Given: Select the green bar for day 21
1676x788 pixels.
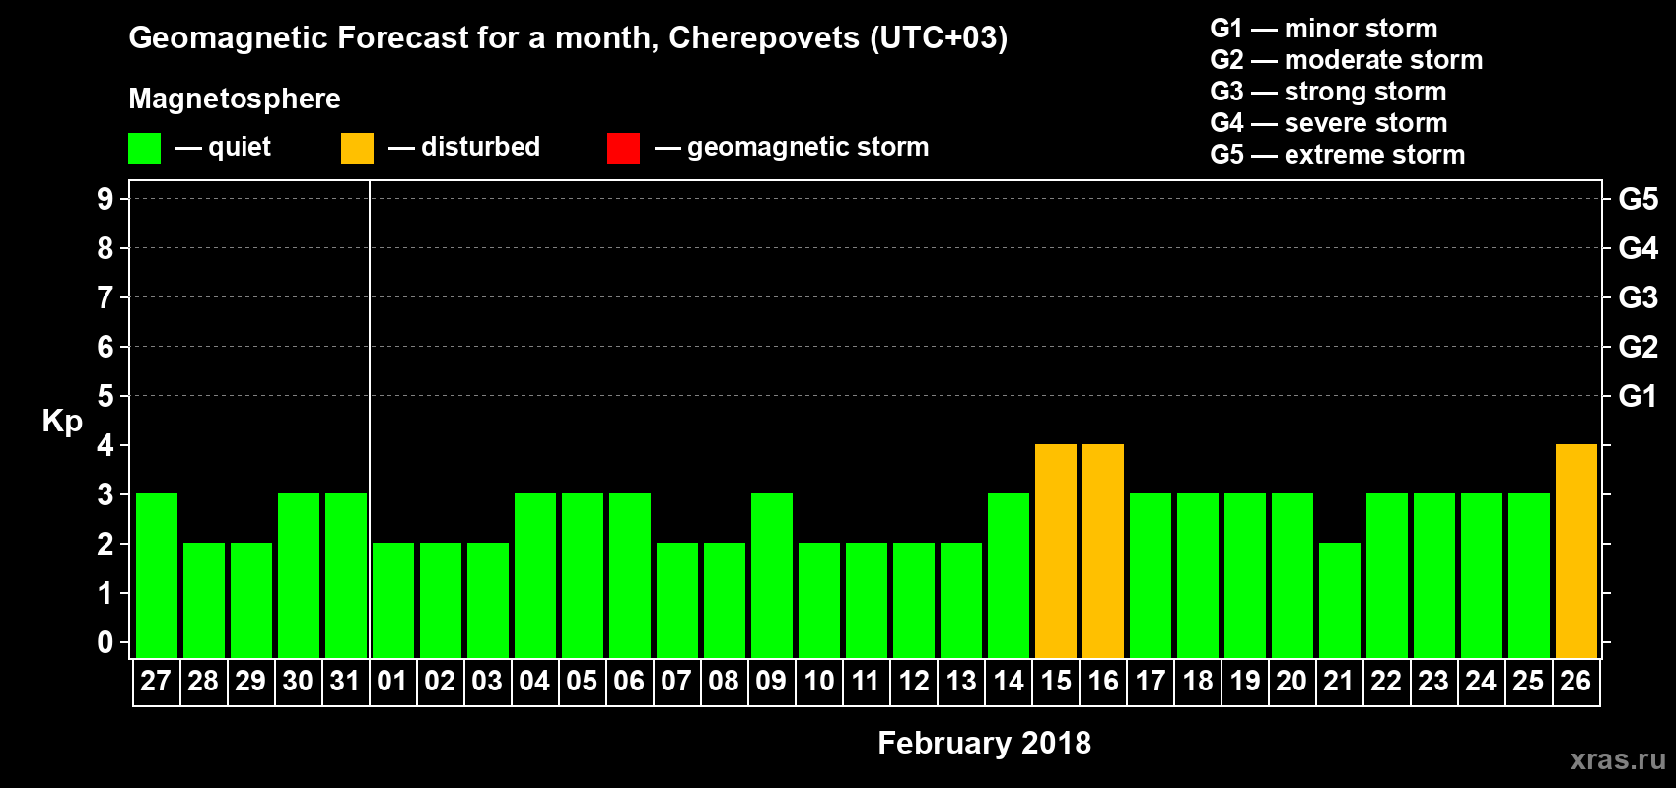Looking at the screenshot, I should click(x=1340, y=600).
